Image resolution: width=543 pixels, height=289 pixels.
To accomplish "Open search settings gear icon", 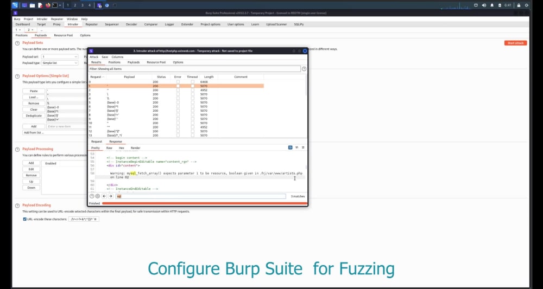I will 97,196.
